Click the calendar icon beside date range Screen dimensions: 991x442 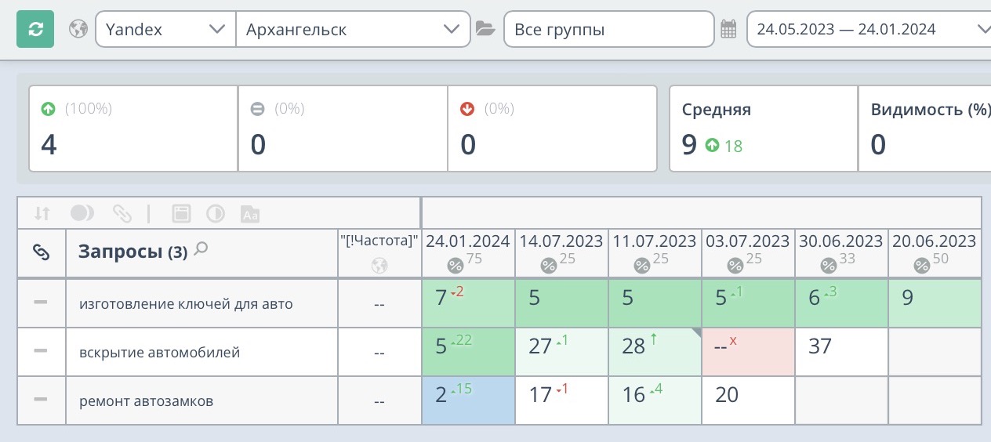coord(728,30)
